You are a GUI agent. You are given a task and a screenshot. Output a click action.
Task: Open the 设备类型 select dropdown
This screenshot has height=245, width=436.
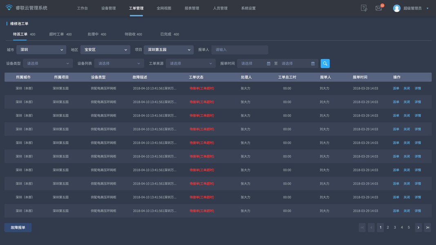click(x=48, y=63)
